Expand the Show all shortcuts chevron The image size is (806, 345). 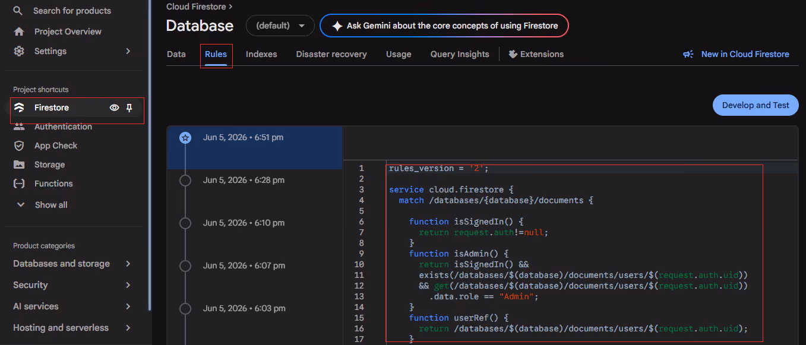tap(21, 205)
